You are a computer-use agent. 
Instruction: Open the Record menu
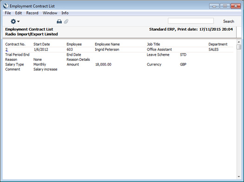point(32,13)
